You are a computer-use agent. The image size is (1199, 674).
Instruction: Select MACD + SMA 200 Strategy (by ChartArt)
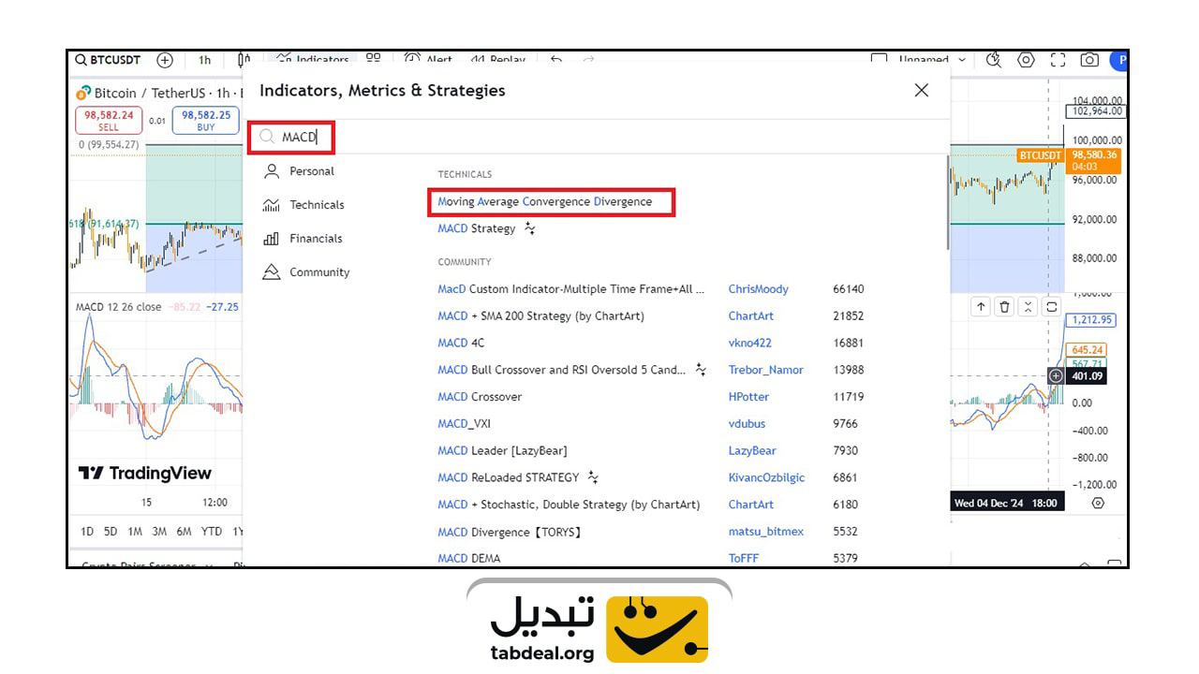pos(541,316)
